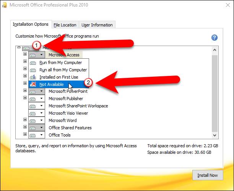Select Run from My Computer option

tap(59, 63)
